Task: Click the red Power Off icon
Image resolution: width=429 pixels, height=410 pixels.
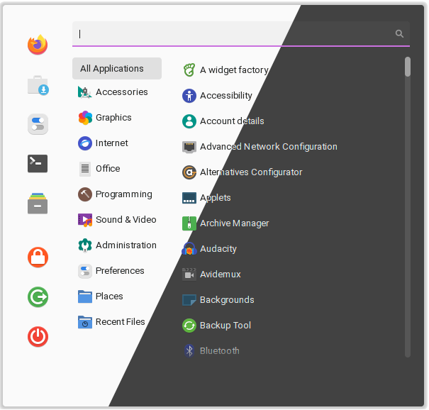Action: point(38,337)
